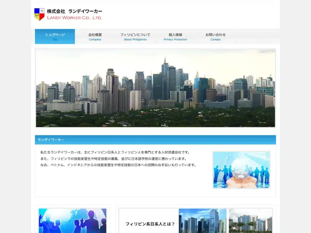311x233 pixels.
Task: Click the Landy Worker shield logo icon
Action: click(39, 14)
